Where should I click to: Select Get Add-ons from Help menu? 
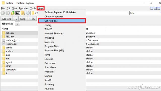point(62,21)
